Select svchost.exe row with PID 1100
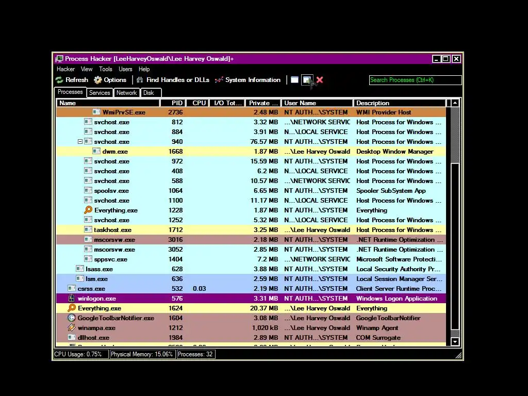The width and height of the screenshot is (528, 396). point(251,201)
